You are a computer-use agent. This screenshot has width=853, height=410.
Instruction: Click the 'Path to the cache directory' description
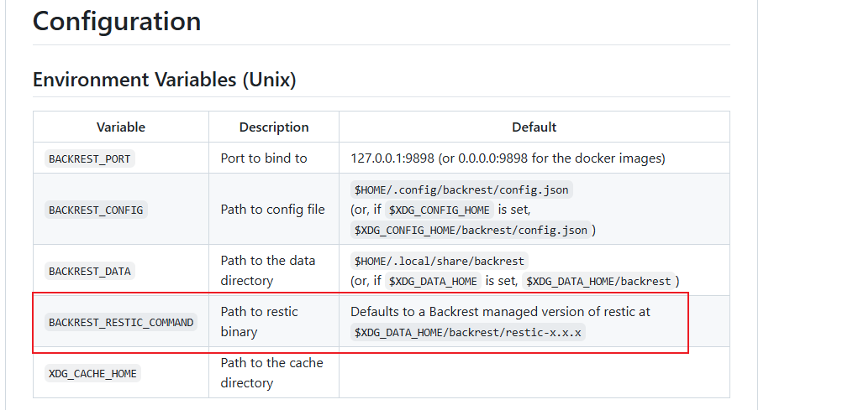tap(271, 372)
